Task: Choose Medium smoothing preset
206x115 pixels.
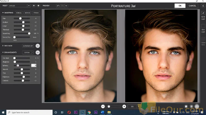Action: tap(27, 13)
